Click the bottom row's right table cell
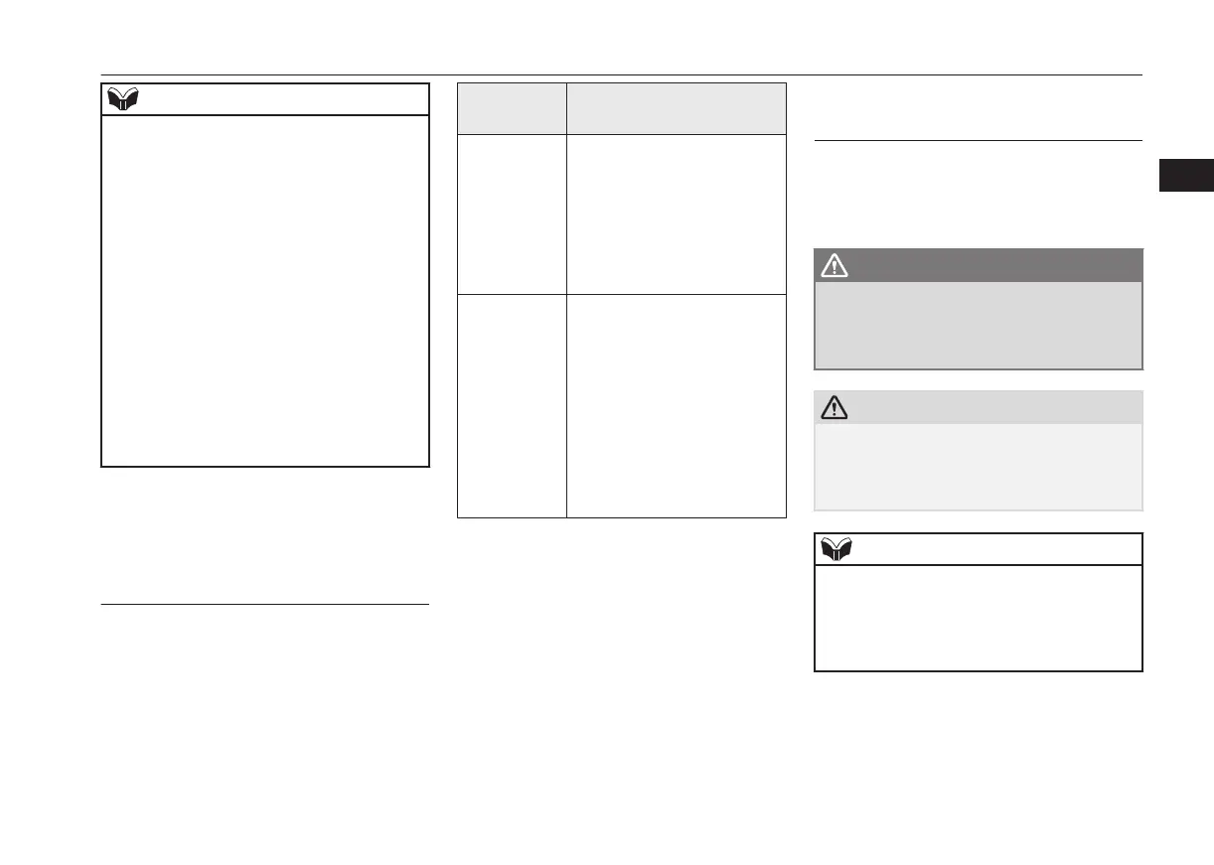Viewport: 1214px width, 865px height. click(x=676, y=405)
